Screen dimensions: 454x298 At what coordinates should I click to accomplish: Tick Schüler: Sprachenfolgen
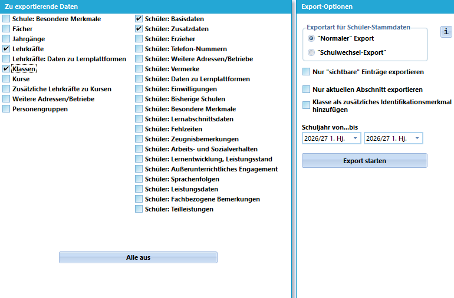pyautogui.click(x=139, y=179)
